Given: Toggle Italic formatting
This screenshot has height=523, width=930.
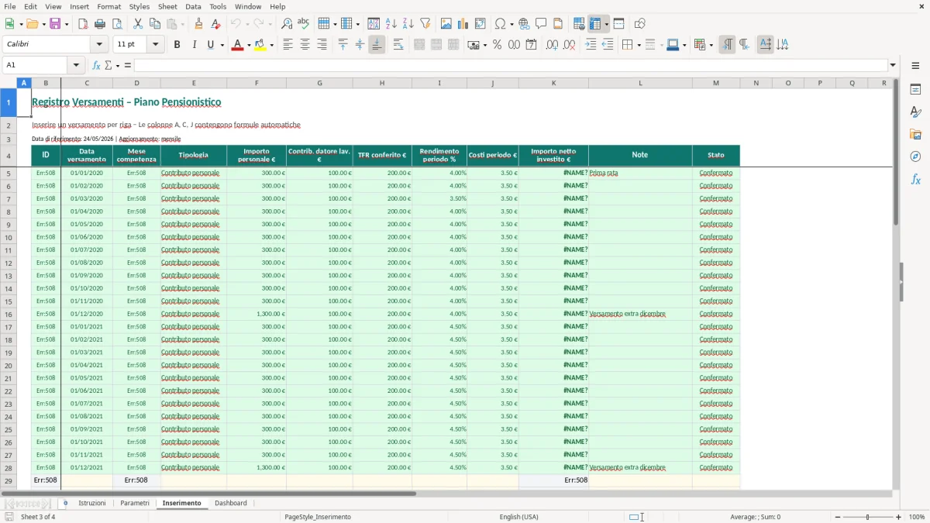Looking at the screenshot, I should tap(194, 45).
